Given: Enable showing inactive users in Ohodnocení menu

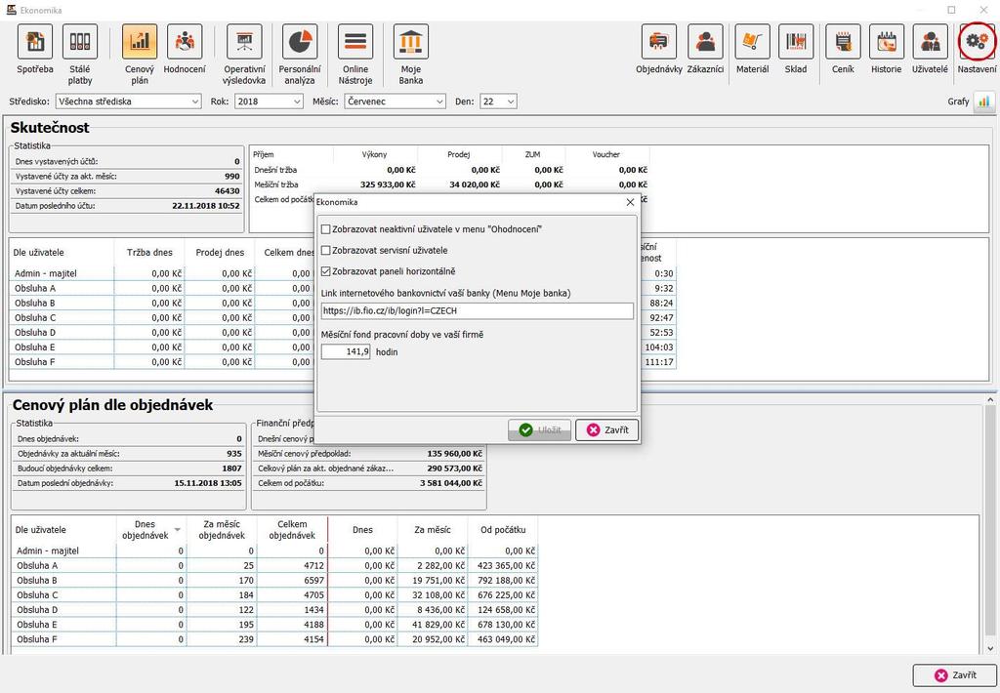Looking at the screenshot, I should tap(326, 228).
